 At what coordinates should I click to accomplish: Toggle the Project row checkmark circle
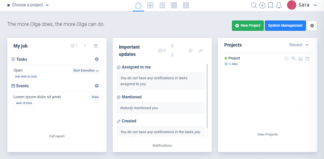click(287, 59)
